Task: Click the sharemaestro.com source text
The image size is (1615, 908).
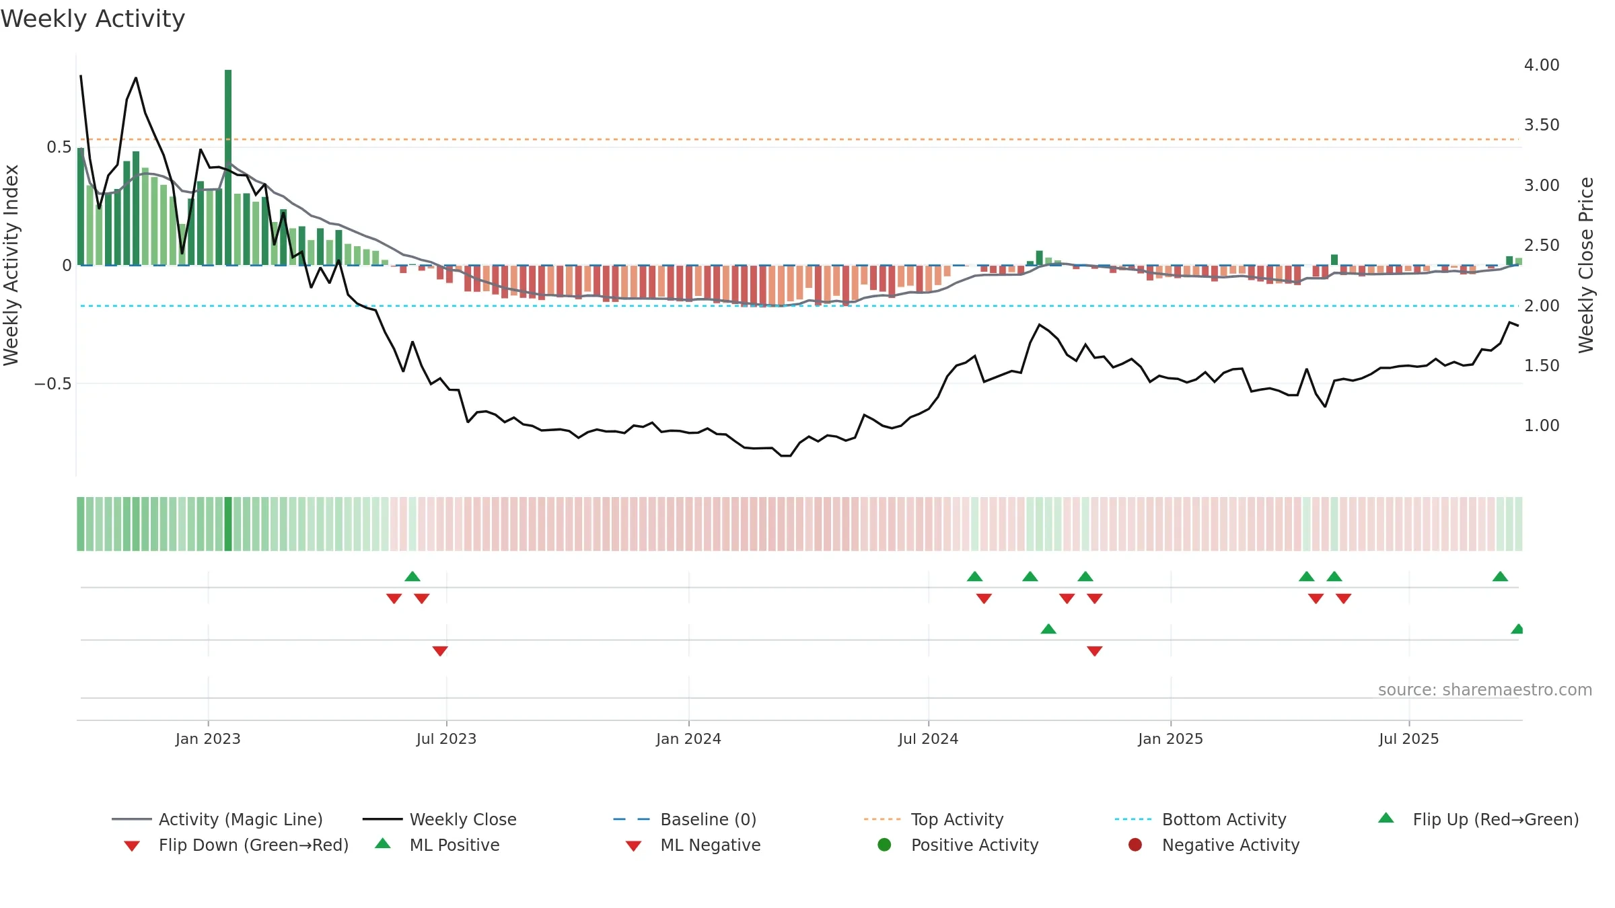Action: (x=1485, y=690)
